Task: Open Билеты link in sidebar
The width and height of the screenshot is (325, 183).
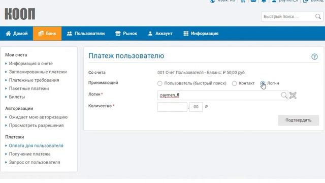Action: click(17, 97)
